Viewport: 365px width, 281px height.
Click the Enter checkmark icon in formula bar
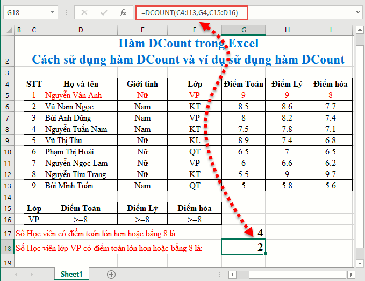tap(104, 12)
